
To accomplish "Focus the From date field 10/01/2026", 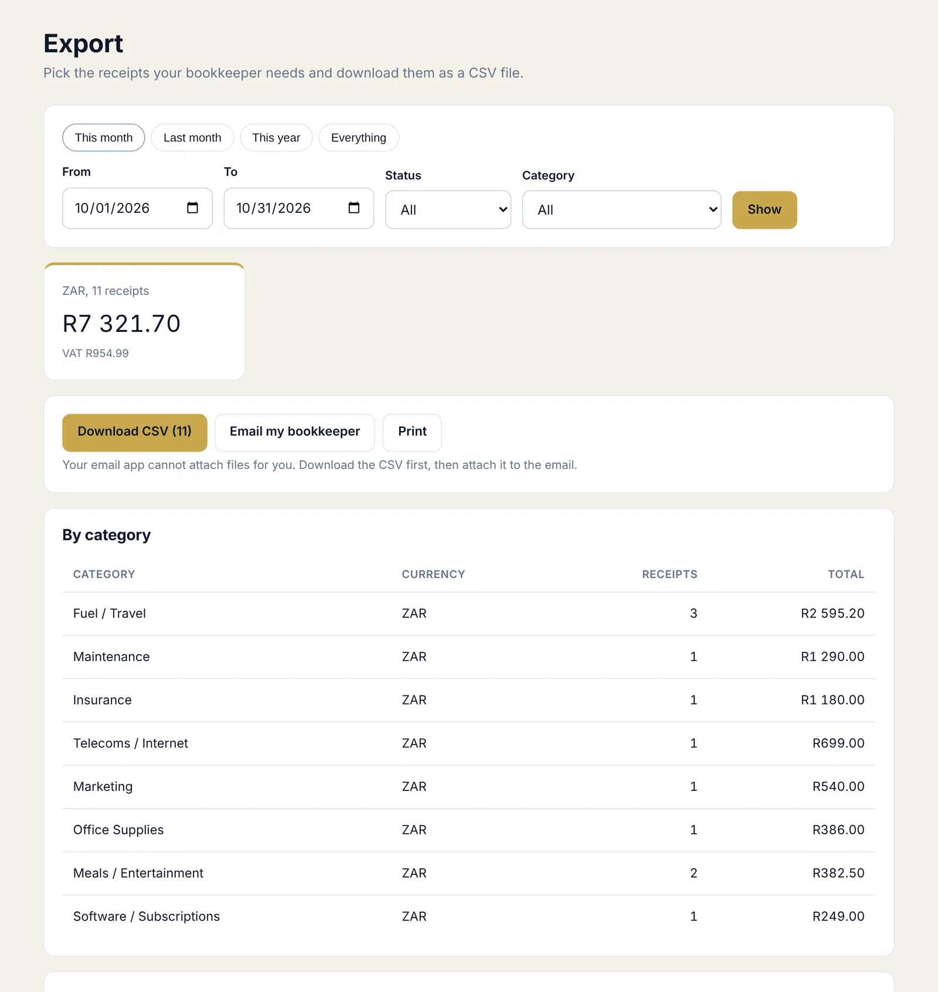I will tap(137, 208).
